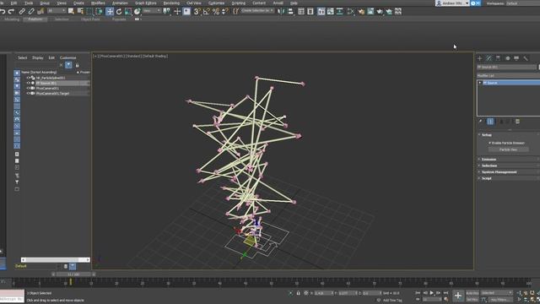Switch to the Object Paint ribbon tab
Screen dimensions: 540x304
[90, 19]
